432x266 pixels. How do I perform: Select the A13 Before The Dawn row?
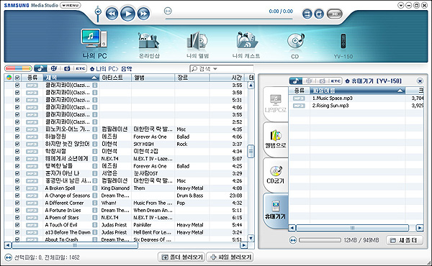(126, 232)
